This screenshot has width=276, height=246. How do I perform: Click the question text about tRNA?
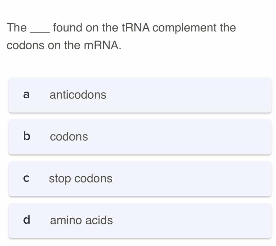pos(121,36)
